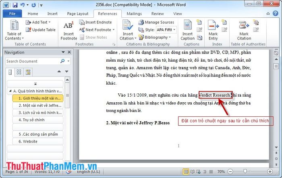Browse pages tab in Navigation pane
This screenshot has height=178, width=282.
pyautogui.click(x=19, y=72)
